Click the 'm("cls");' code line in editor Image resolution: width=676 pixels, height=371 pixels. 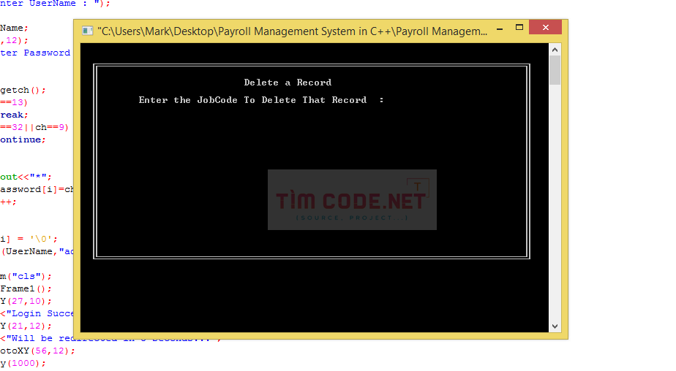[x=26, y=276]
